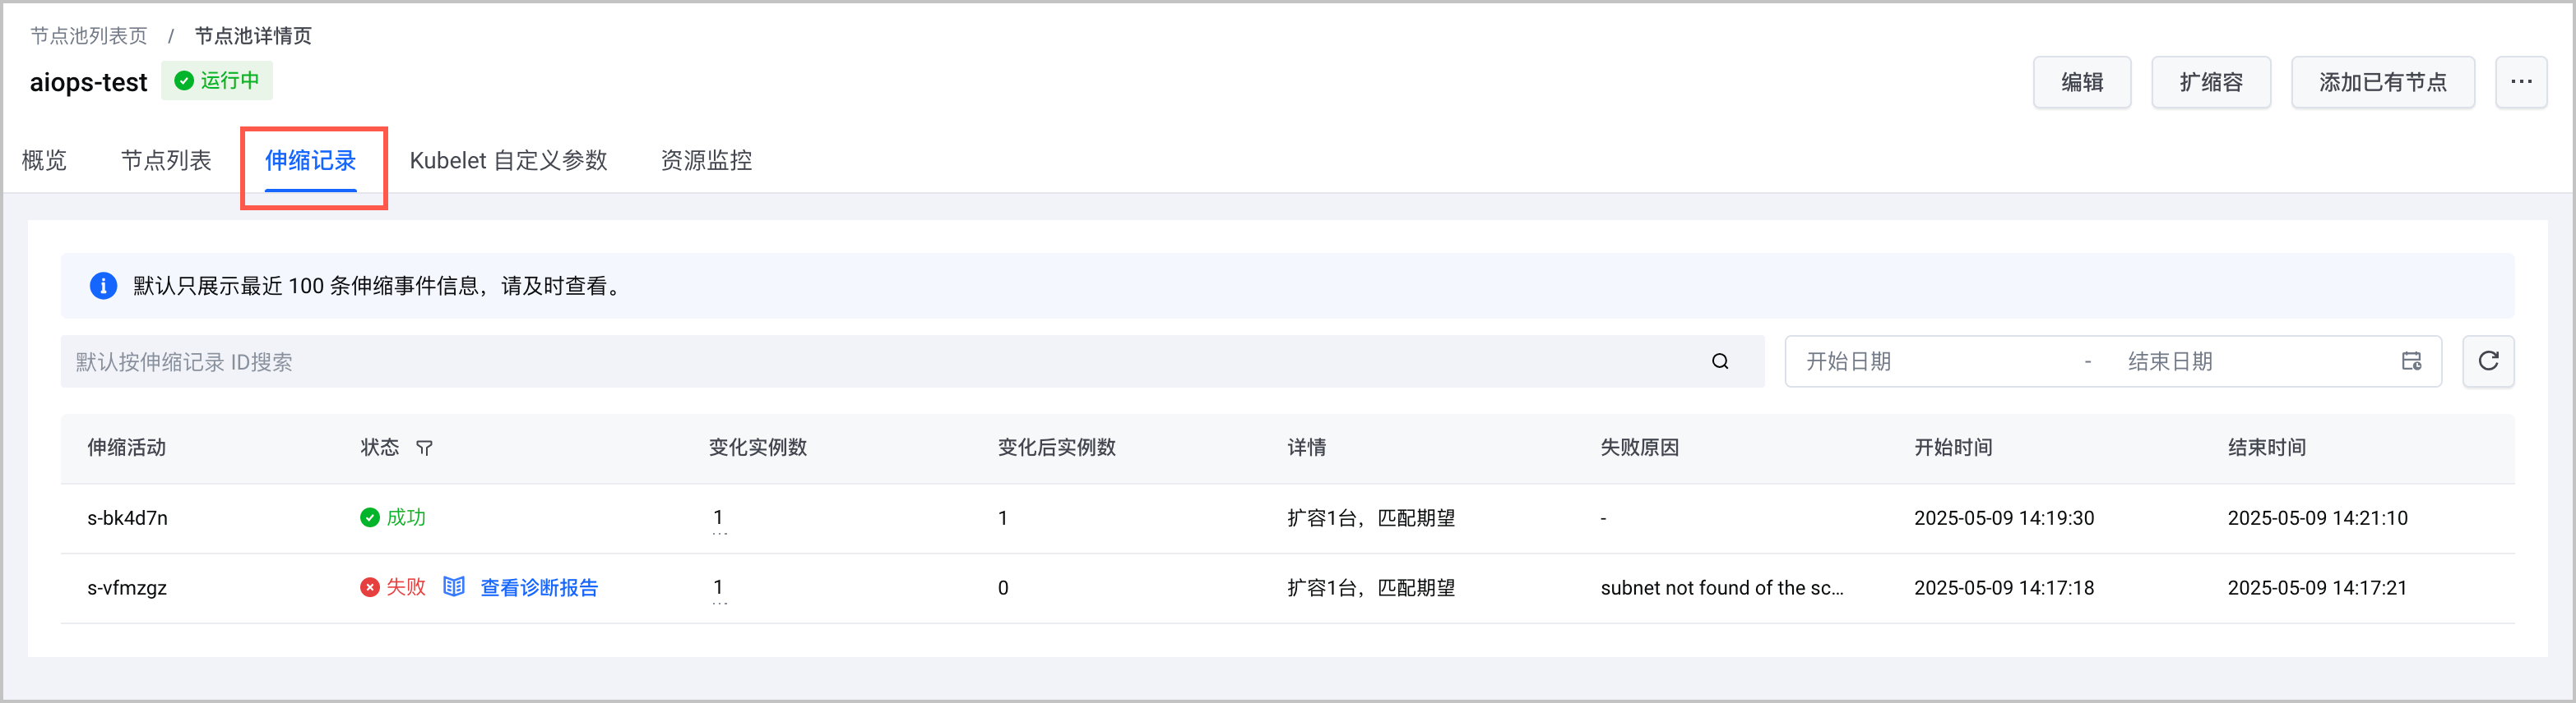
Task: Click the 编辑 button
Action: coord(2082,82)
